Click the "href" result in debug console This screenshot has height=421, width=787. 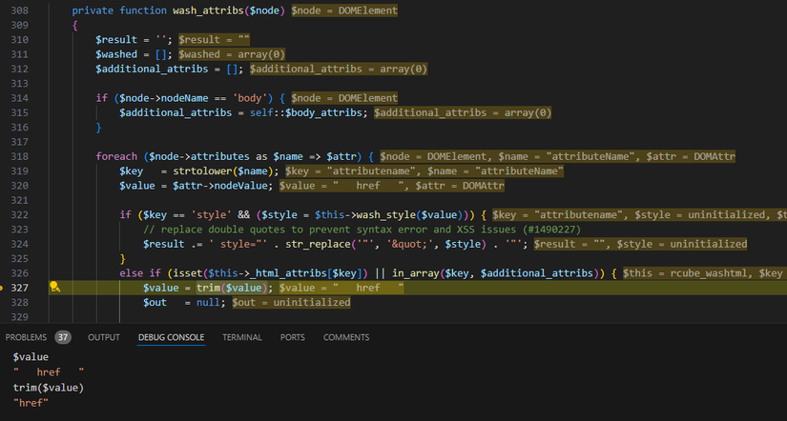point(31,403)
